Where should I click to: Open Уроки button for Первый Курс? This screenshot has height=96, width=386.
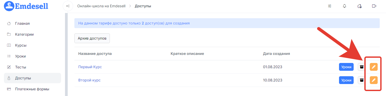point(346,67)
